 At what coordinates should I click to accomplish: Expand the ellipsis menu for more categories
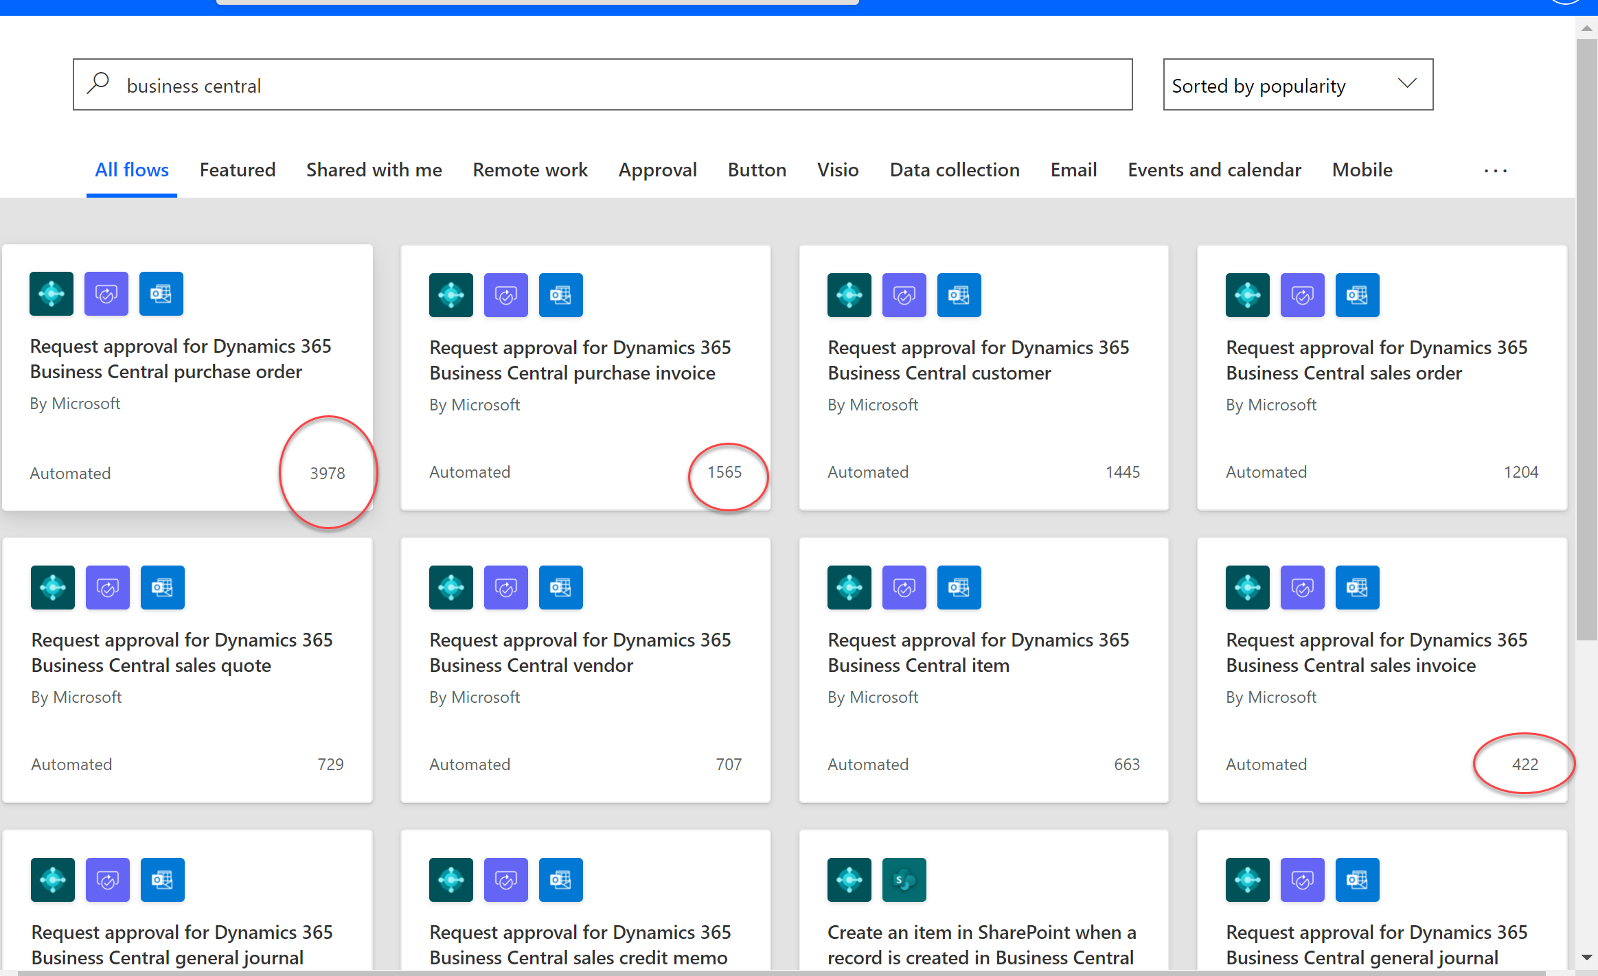pos(1495,170)
